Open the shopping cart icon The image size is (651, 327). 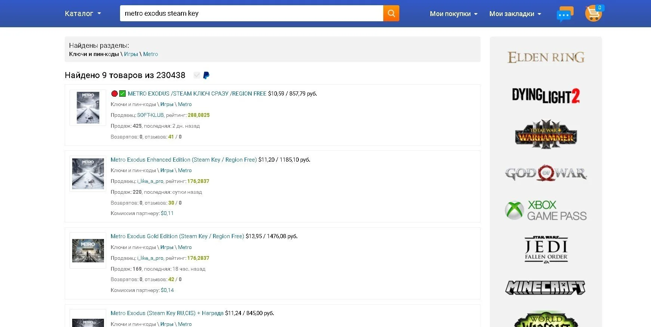[x=593, y=14]
